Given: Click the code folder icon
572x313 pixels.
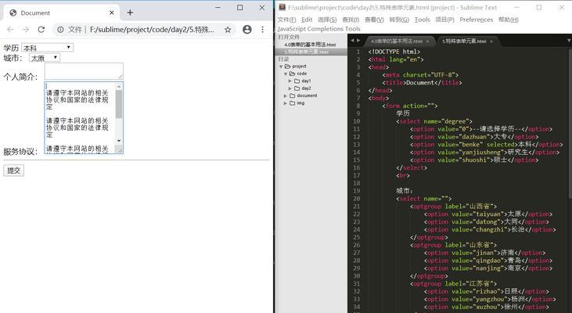Looking at the screenshot, I should [292, 74].
